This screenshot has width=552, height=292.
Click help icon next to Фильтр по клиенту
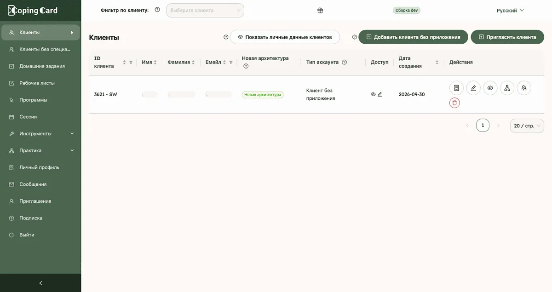157,10
